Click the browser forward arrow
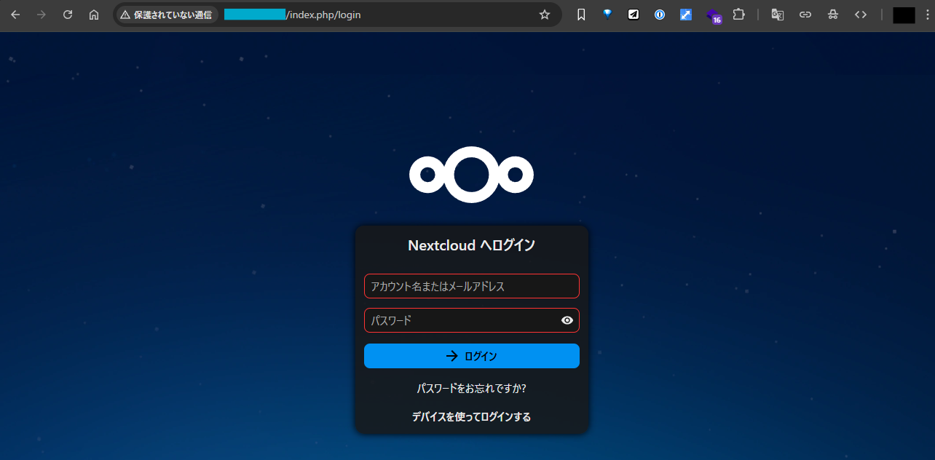The height and width of the screenshot is (460, 935). point(42,15)
